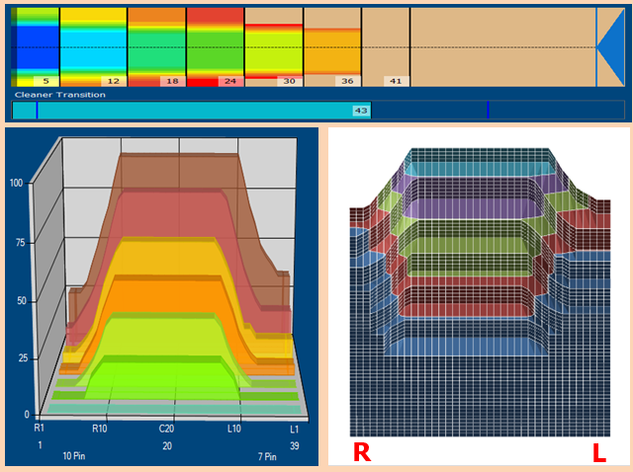Click the blue marker at the bar's left
This screenshot has width=633, height=472.
pos(37,111)
